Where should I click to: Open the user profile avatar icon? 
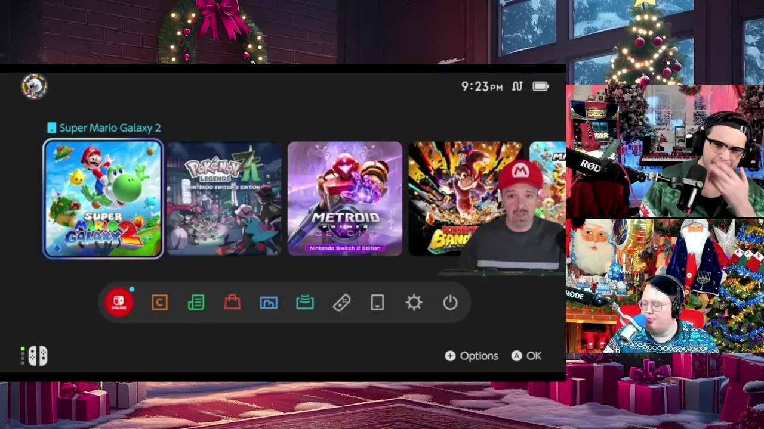(x=34, y=86)
